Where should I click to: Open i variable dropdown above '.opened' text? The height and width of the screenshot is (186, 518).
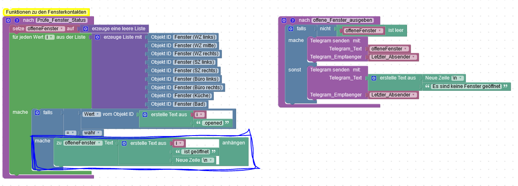(x=200, y=115)
